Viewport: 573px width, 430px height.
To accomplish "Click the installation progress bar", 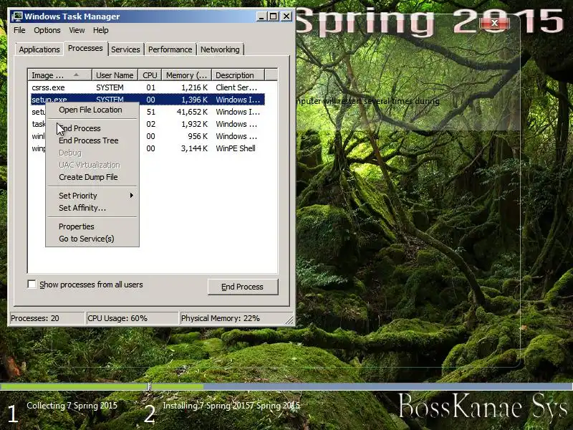I will point(286,386).
